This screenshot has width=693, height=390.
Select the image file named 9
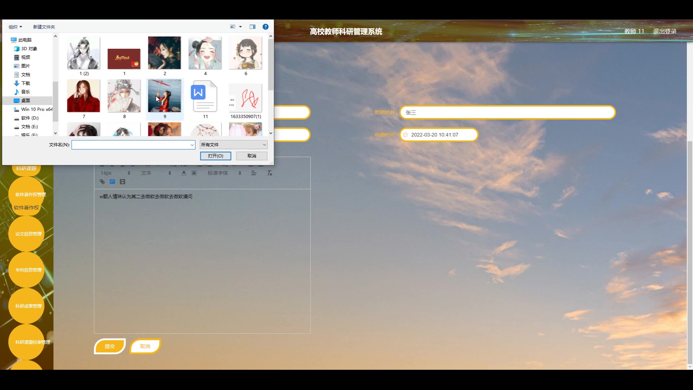pyautogui.click(x=165, y=99)
